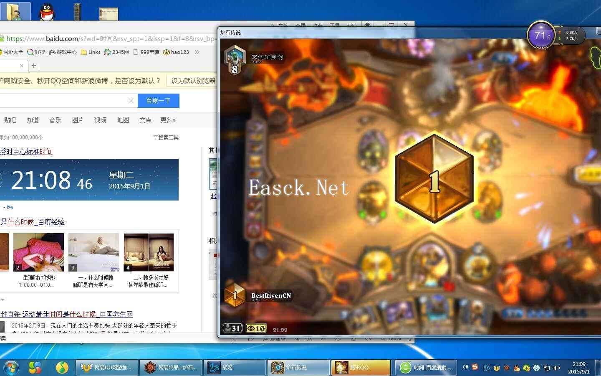This screenshot has height=376, width=601.
Task: Click the 炉石传说 window title bar
Action: tap(409, 32)
